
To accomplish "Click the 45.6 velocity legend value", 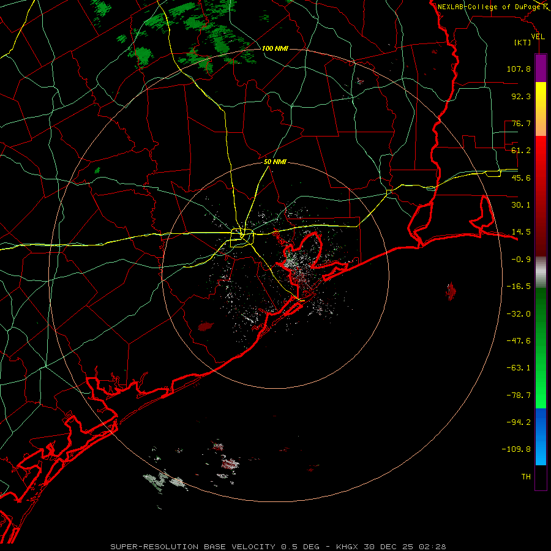I will pyautogui.click(x=521, y=178).
